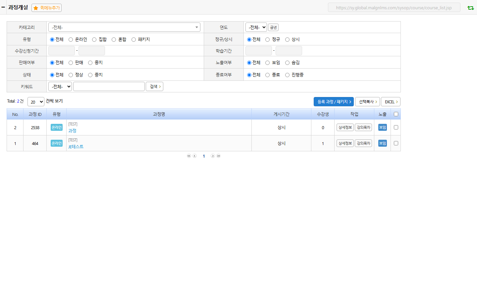
Task: Click the 수강생 column header
Action: point(323,114)
